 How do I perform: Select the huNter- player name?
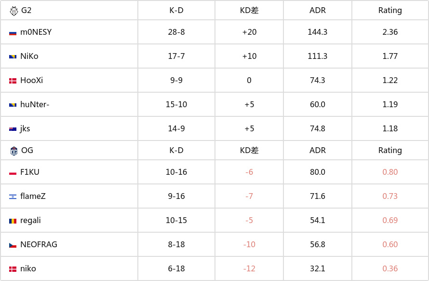pos(34,105)
